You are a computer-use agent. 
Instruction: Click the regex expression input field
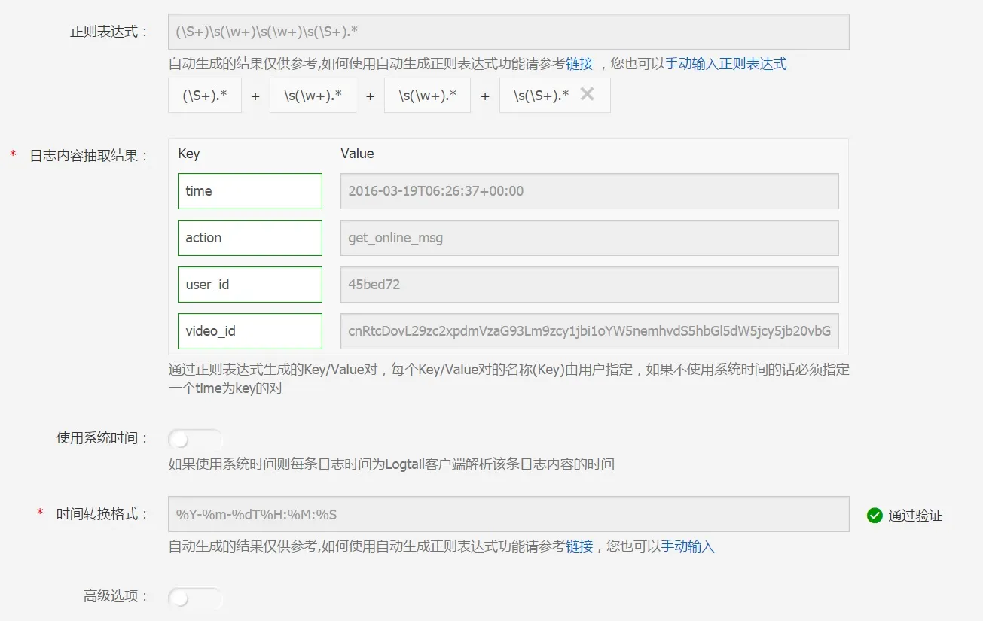(508, 31)
